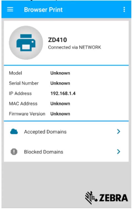This screenshot has width=132, height=209.
Task: Click the cloud icon beside Accepted Domains
Action: (14, 132)
